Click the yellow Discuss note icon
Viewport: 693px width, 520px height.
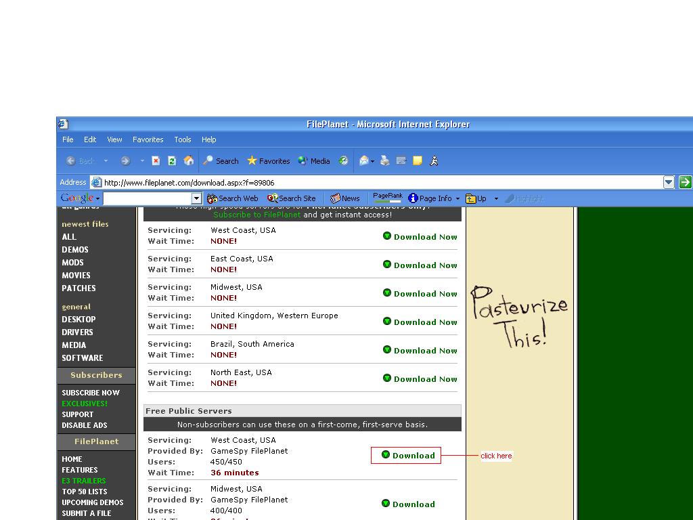pos(417,161)
